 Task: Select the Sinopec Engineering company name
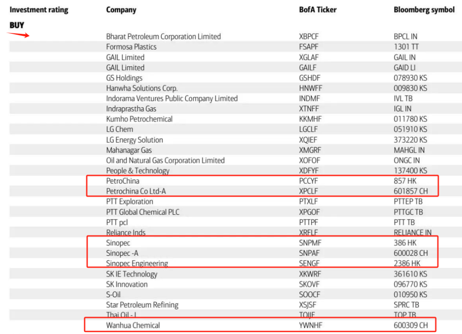[x=137, y=263]
